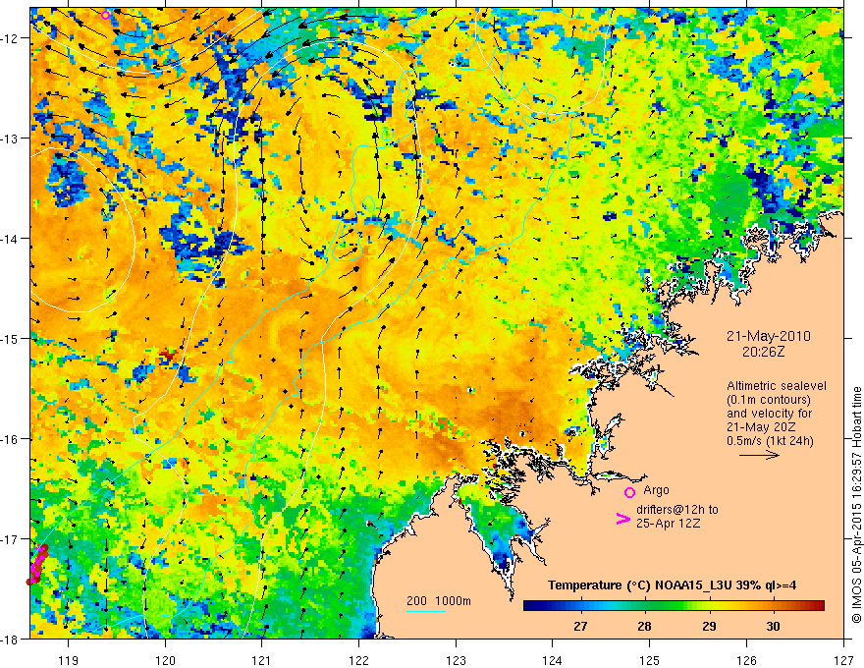Image resolution: width=864 pixels, height=668 pixels.
Task: Click the latitude axis label -16
Action: [x=11, y=439]
